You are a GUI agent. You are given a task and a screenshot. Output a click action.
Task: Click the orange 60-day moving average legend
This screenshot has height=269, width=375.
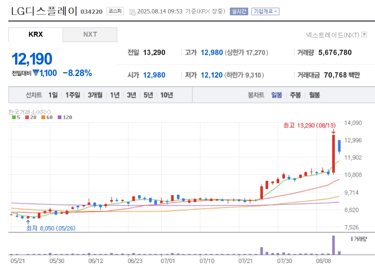tap(47, 117)
